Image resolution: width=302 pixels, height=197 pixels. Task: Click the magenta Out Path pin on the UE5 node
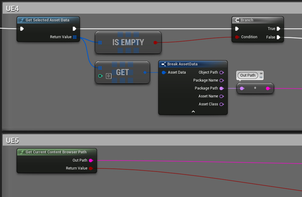91,160
